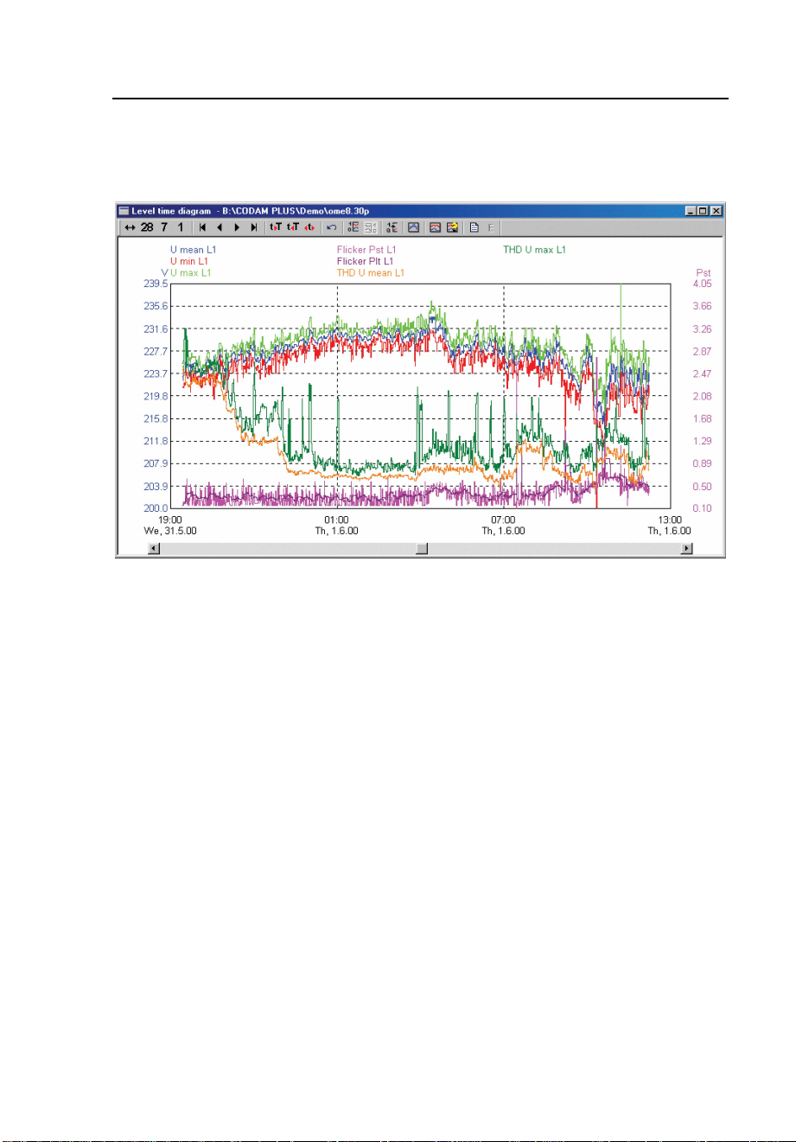
Task: Select the 7 days time span button
Action: tap(164, 227)
